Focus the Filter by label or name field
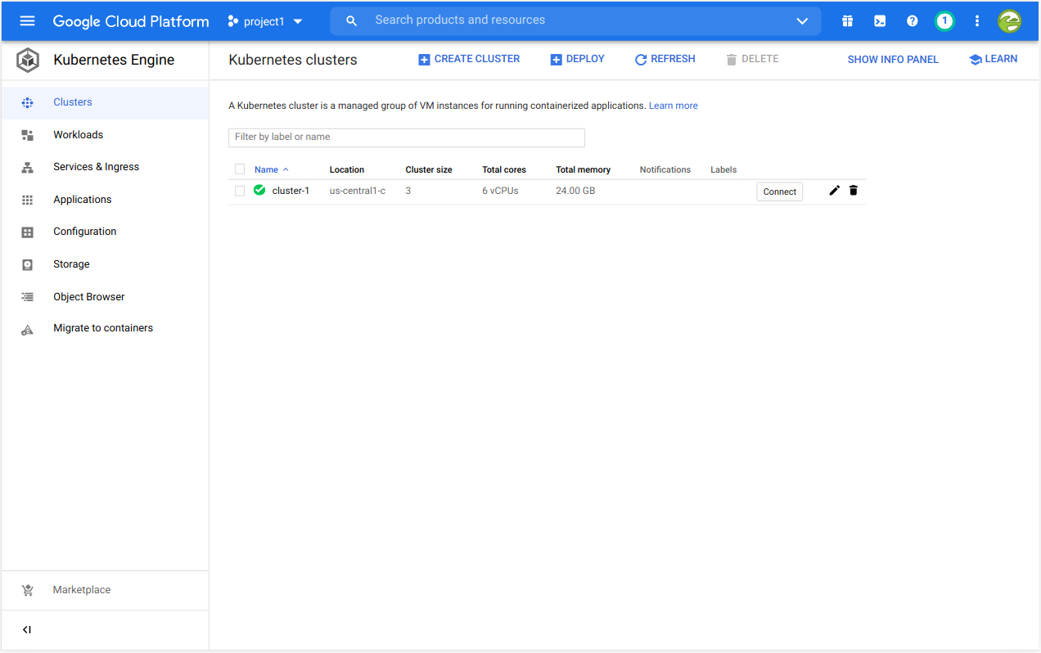Image resolution: width=1041 pixels, height=653 pixels. click(406, 137)
